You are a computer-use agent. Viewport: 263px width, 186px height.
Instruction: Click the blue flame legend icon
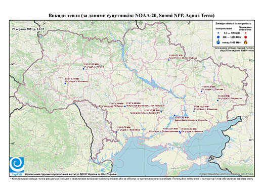pos(218,42)
